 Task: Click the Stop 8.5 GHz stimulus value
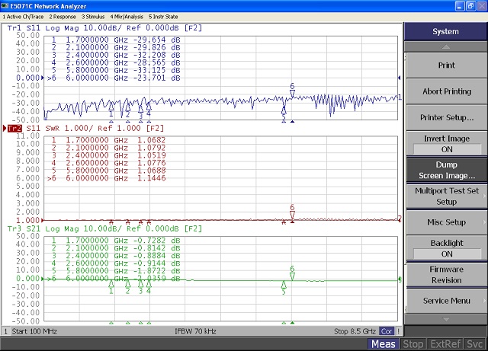tap(355, 331)
